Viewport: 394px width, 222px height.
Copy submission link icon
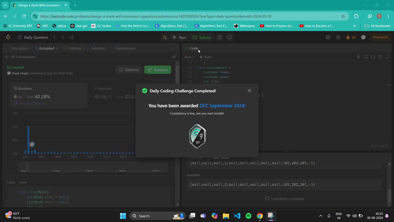(175, 57)
